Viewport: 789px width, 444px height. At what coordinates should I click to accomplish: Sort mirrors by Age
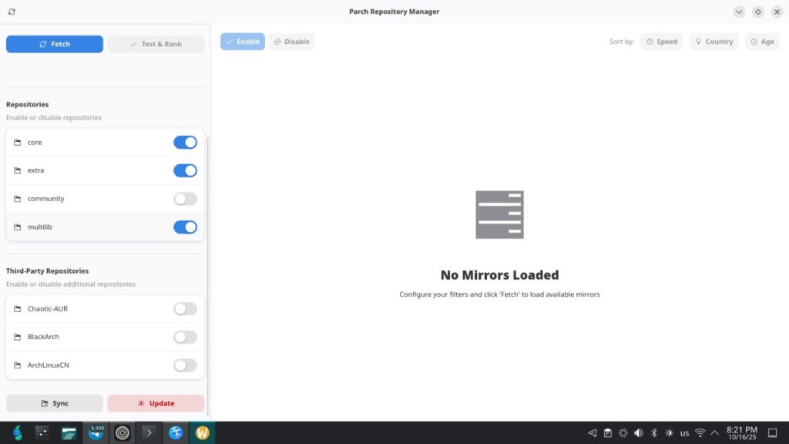(761, 42)
